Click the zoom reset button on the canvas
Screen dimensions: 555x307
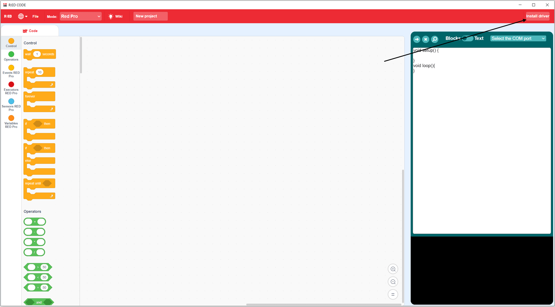(393, 295)
